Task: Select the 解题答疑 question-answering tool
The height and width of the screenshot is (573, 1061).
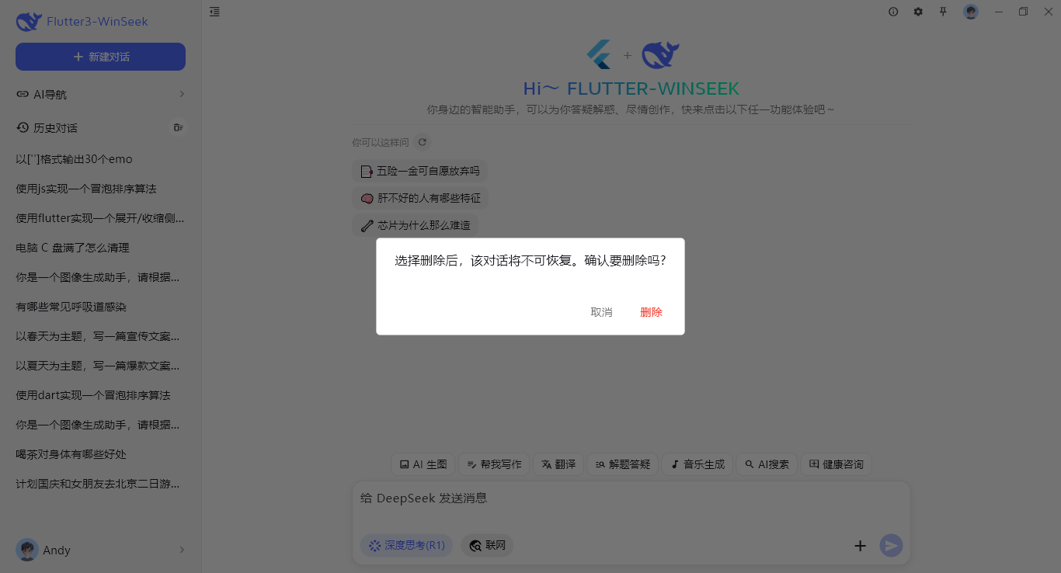Action: coord(622,464)
